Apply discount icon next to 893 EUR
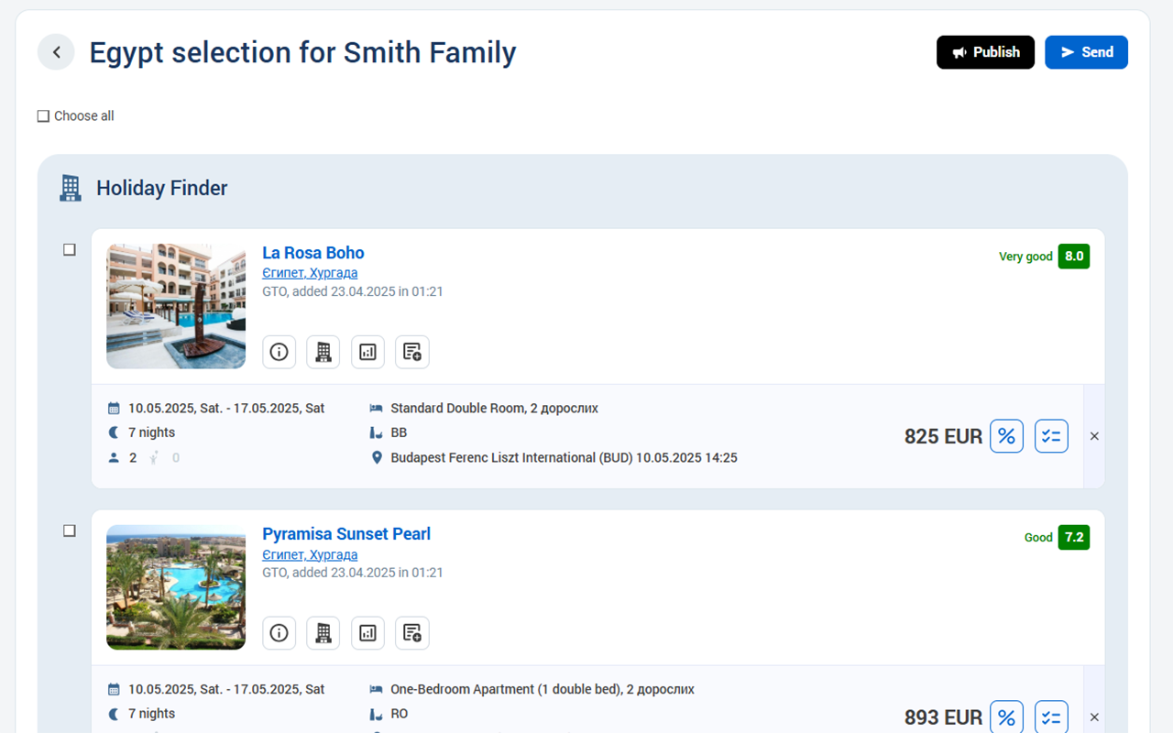The image size is (1173, 733). click(1006, 717)
